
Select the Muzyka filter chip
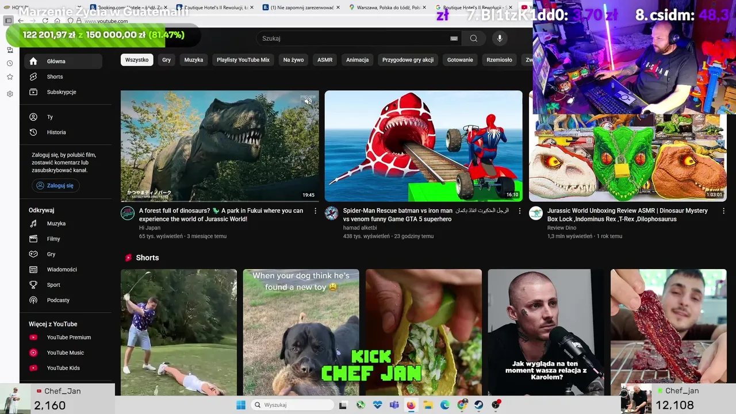(194, 60)
